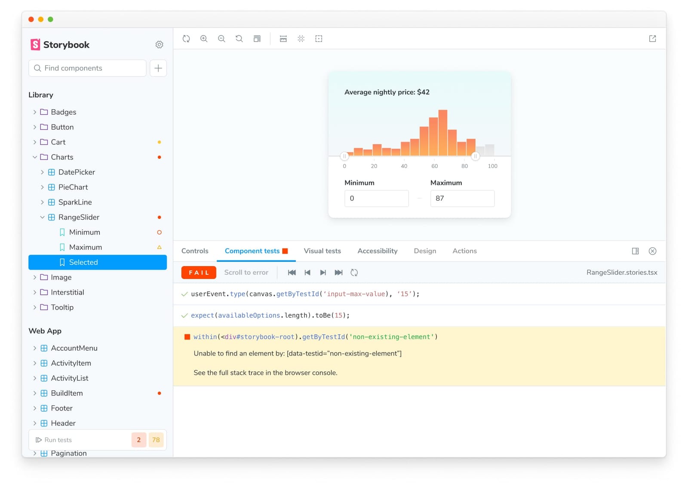Close the addon panel
Screen dimensions: 688x490
[x=652, y=251]
